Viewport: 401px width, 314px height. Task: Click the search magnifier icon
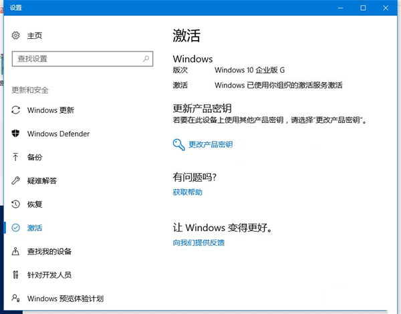(x=146, y=59)
